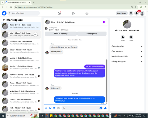The image size is (148, 118).
Task: Open Deysy - 3 Beds 1 Bath House chat
Action: [21, 51]
